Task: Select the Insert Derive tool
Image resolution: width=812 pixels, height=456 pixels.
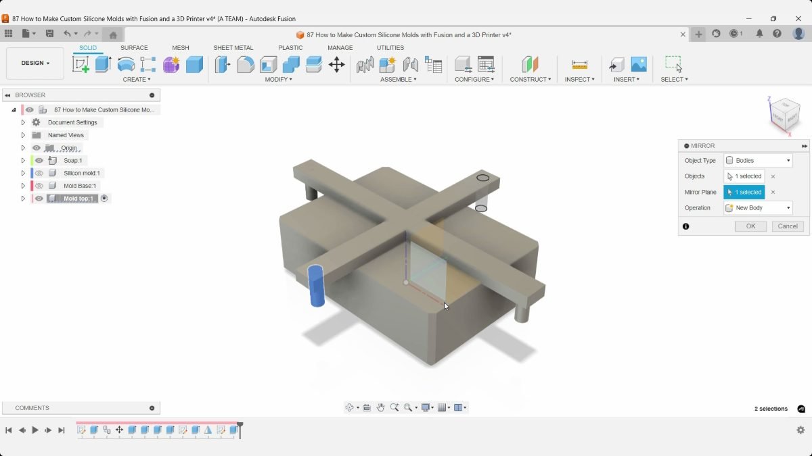Action: pos(616,64)
